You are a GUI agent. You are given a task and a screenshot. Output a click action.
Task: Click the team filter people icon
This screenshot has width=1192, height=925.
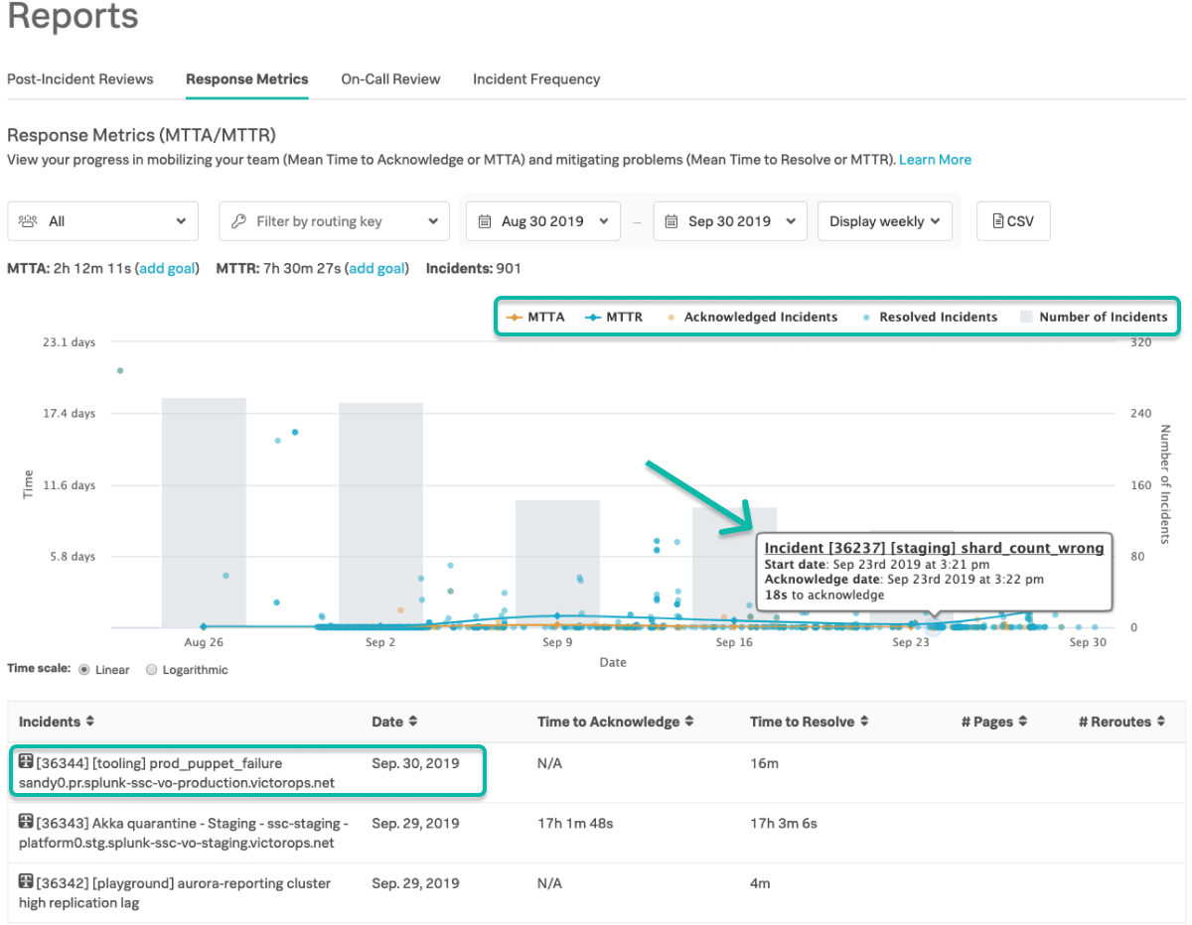point(28,220)
